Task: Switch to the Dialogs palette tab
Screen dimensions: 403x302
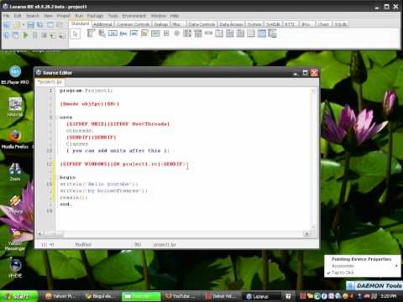Action: pyautogui.click(x=161, y=24)
